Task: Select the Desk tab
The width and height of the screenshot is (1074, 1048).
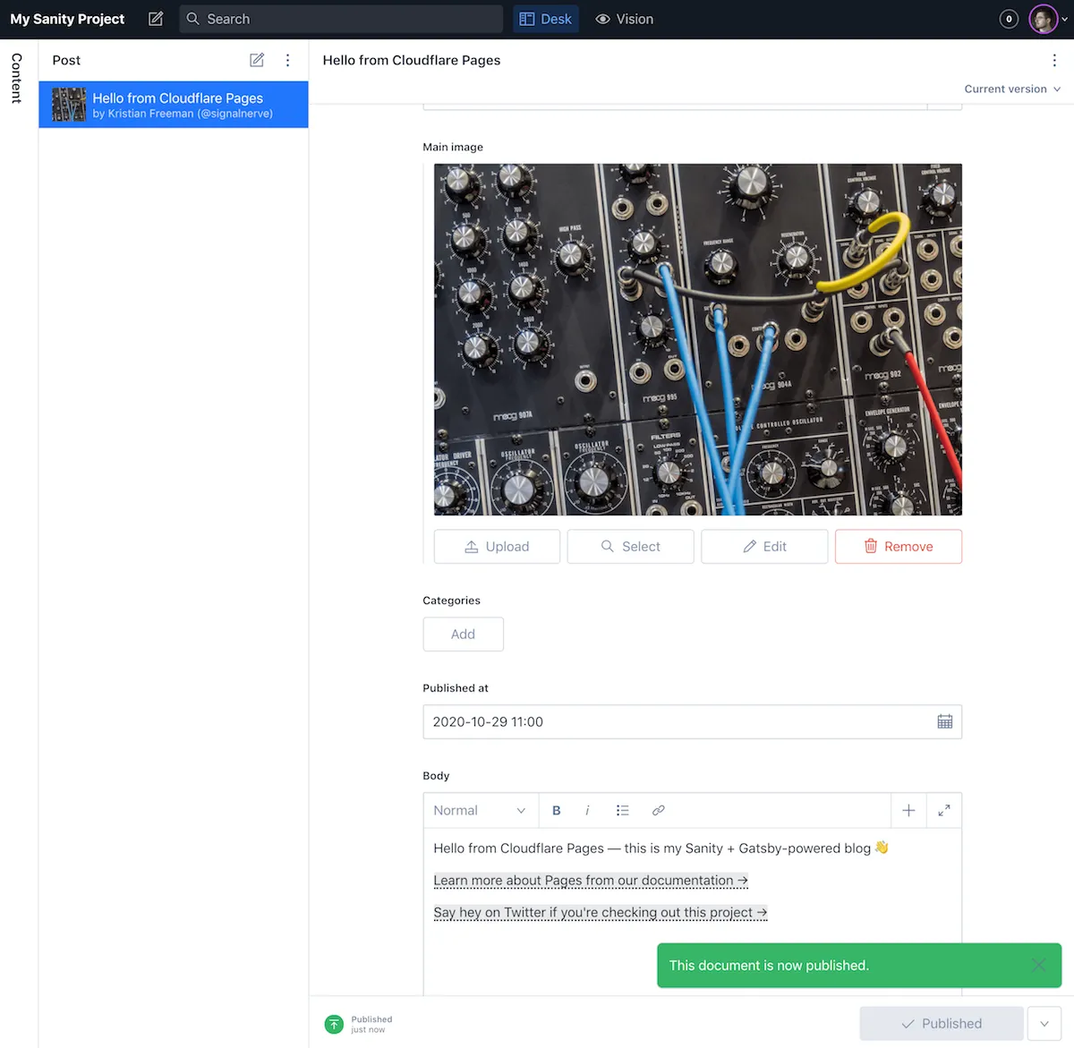Action: coord(545,18)
